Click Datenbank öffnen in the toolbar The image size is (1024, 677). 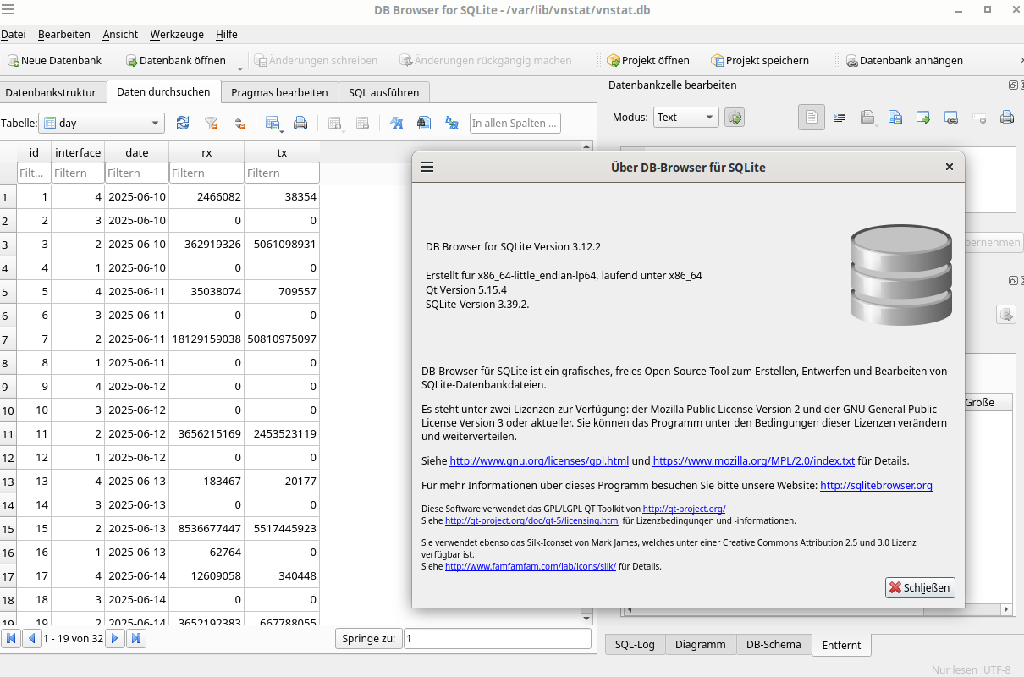[176, 60]
